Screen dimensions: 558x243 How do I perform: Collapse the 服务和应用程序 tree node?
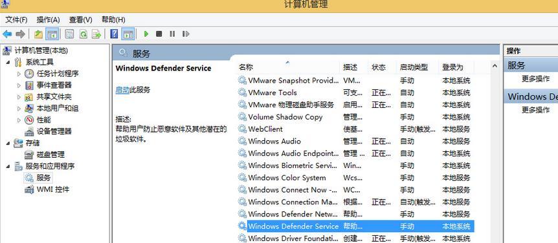pos(8,166)
